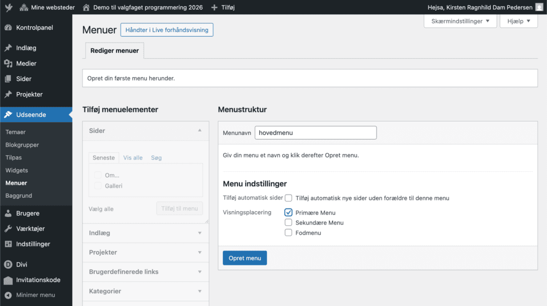This screenshot has width=547, height=306.
Task: Click the Divi logo icon in sidebar
Action: pyautogui.click(x=8, y=264)
